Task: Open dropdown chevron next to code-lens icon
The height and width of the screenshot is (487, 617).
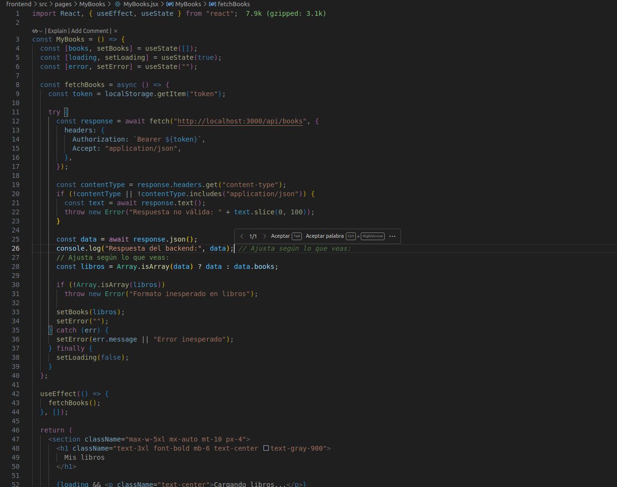Action: point(41,31)
